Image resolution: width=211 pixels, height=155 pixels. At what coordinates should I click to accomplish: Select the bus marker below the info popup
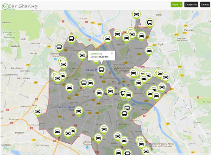(x=101, y=70)
